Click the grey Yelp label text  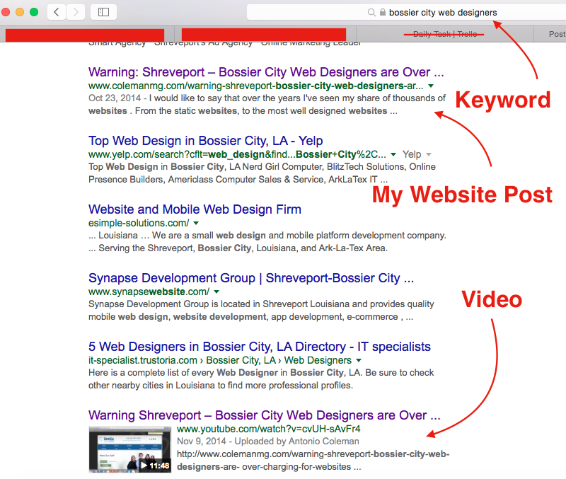(x=412, y=154)
